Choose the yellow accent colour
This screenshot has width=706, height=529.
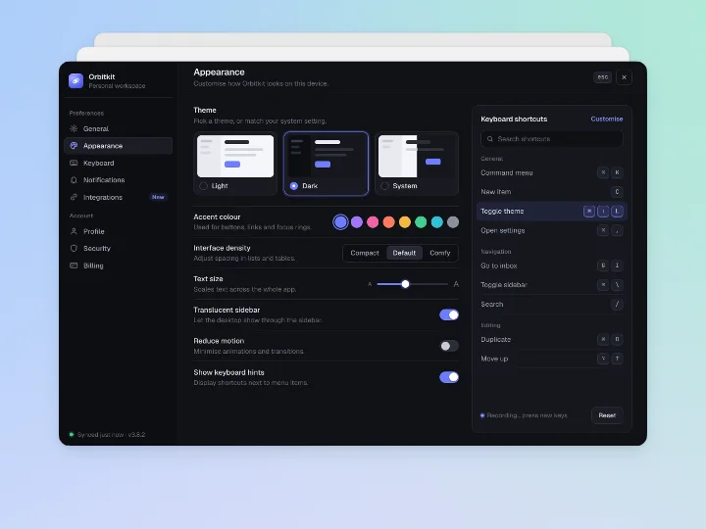coord(405,221)
